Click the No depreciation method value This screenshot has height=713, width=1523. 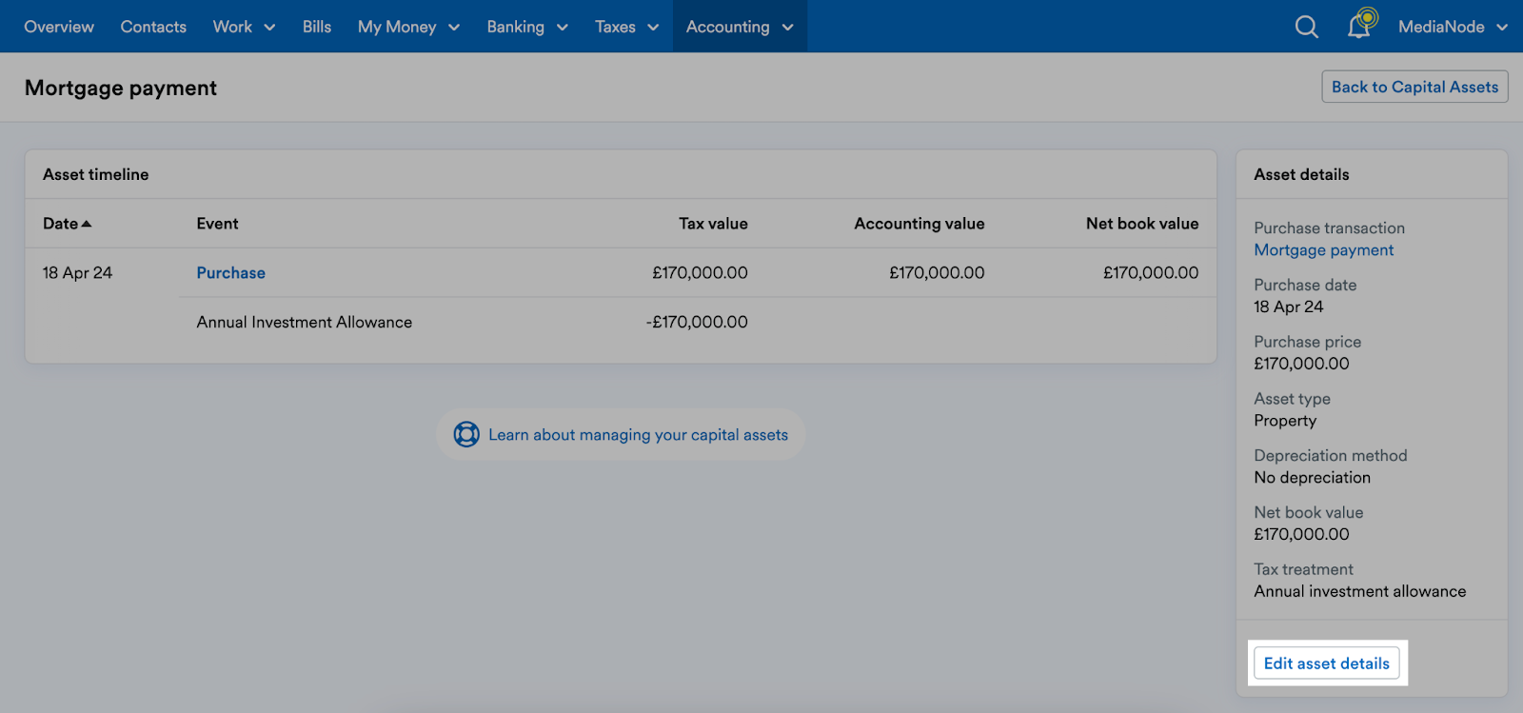click(1312, 478)
